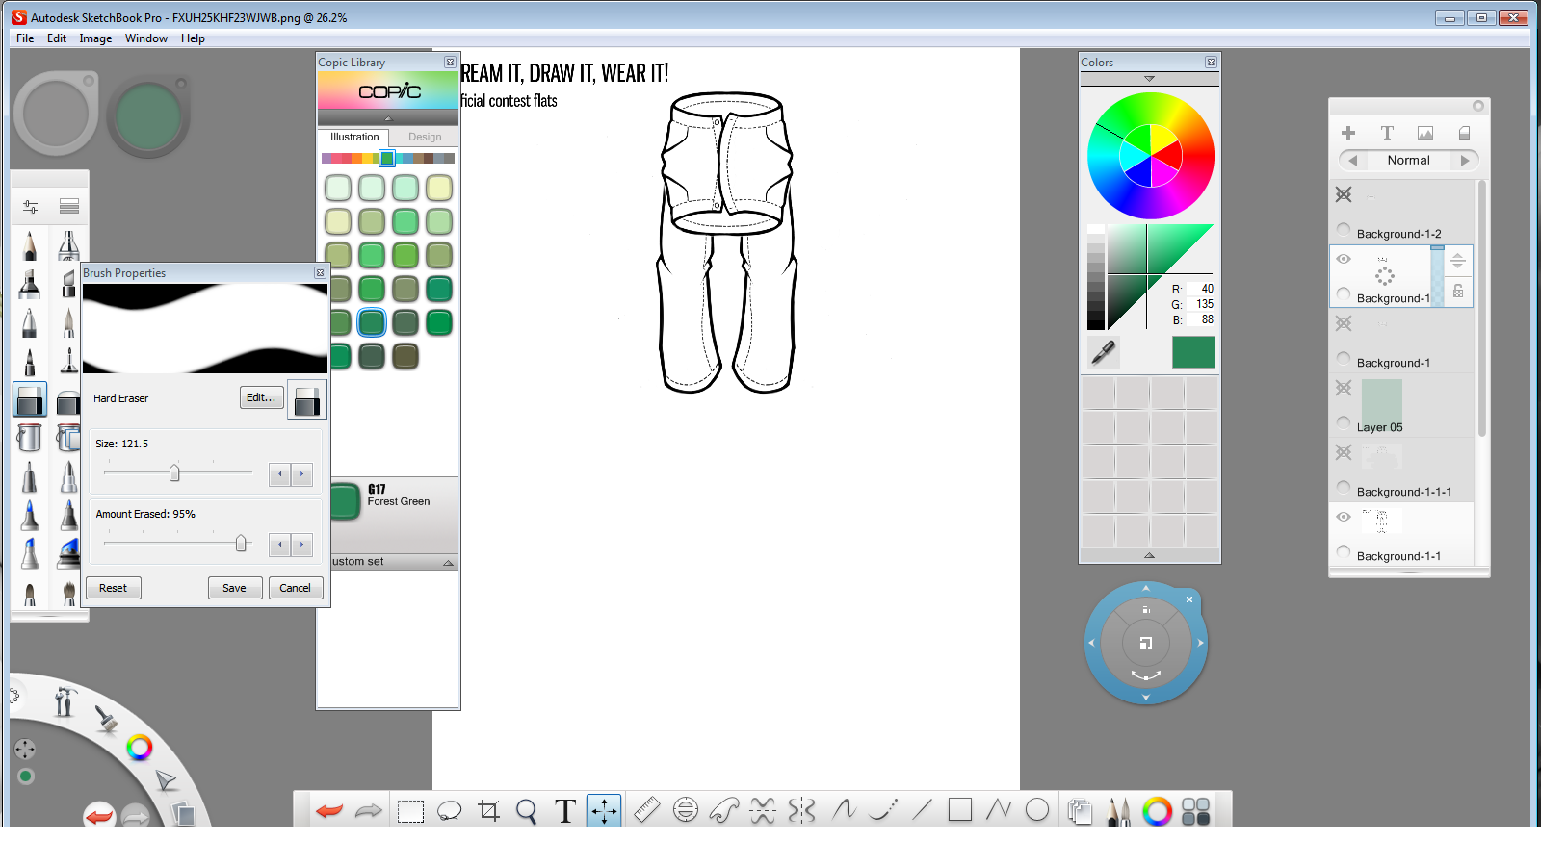Hide the selected Background-1 layer eye
1541x866 pixels.
pyautogui.click(x=1344, y=259)
